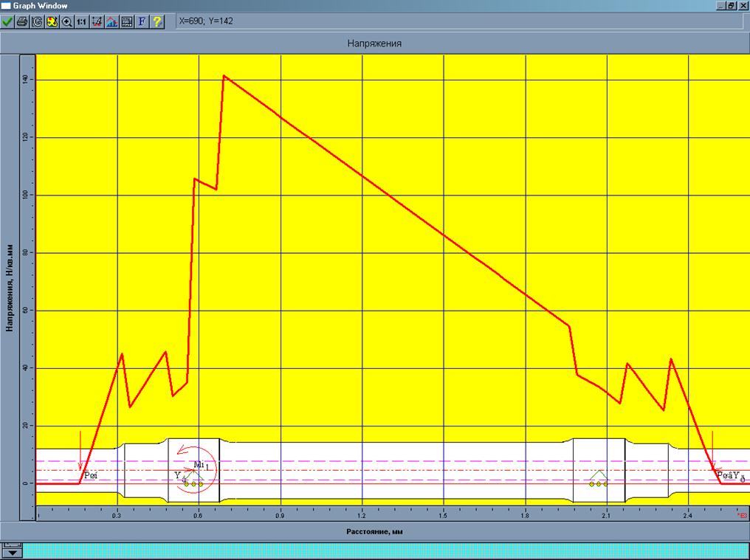Click the stress curve peak at 142
The width and height of the screenshot is (750, 560).
(224, 75)
